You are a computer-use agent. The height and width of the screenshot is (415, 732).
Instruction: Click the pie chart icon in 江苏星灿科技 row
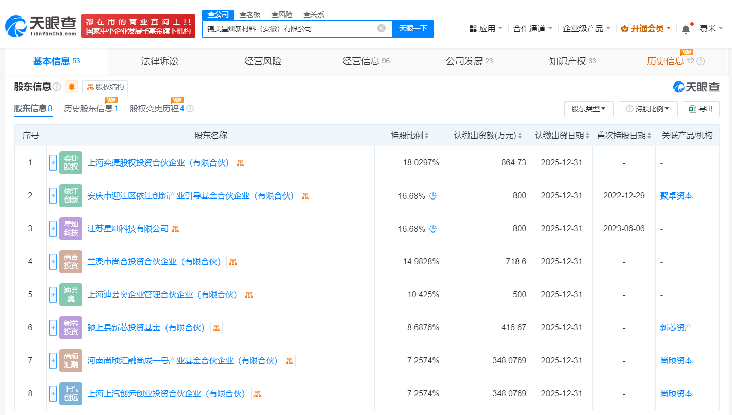(x=433, y=229)
